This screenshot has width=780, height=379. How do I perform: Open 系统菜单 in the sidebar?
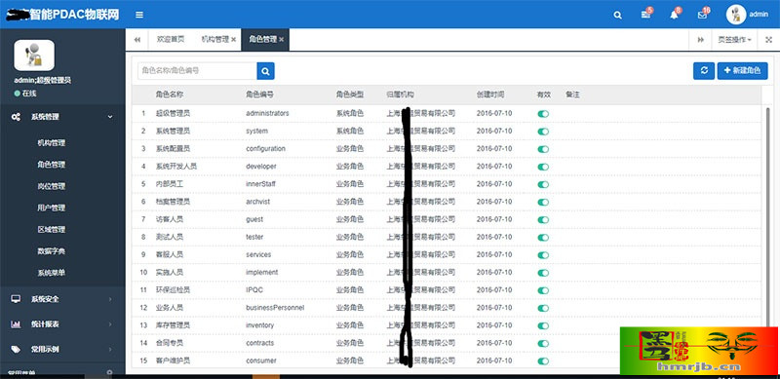coord(52,273)
